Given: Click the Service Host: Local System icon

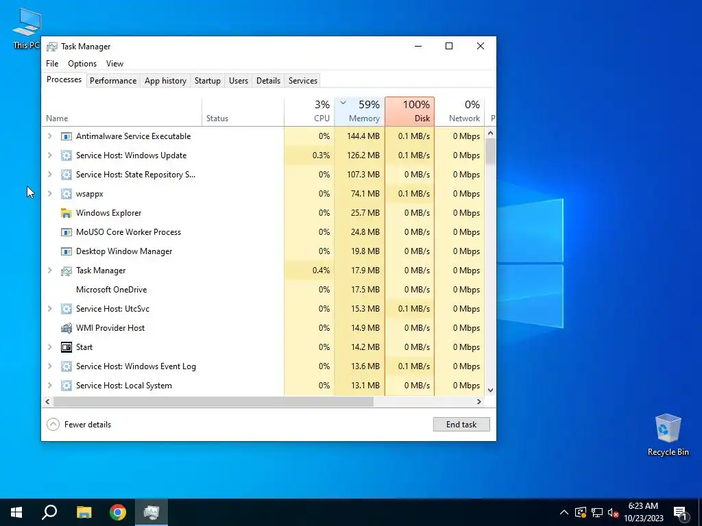Looking at the screenshot, I should pos(66,386).
